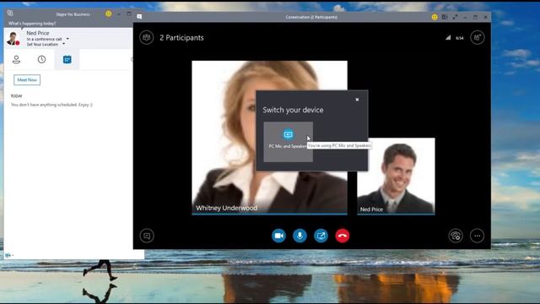Click the 2 Participants label
The height and width of the screenshot is (304, 540).
[x=181, y=37]
